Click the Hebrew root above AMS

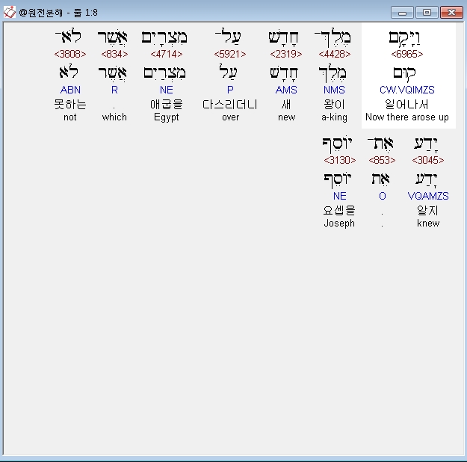(284, 73)
